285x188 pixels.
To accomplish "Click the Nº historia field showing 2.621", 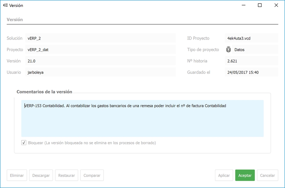I will tap(251, 61).
